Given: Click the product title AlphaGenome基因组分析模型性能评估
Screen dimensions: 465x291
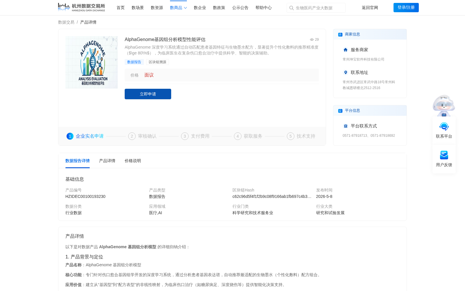Looking at the screenshot, I should pyautogui.click(x=165, y=40).
